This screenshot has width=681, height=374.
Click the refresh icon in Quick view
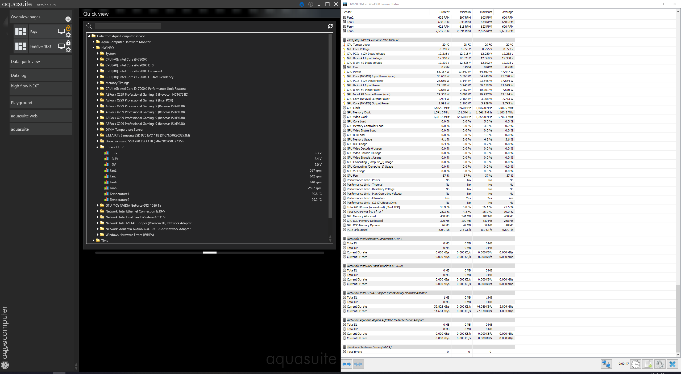[x=330, y=26]
